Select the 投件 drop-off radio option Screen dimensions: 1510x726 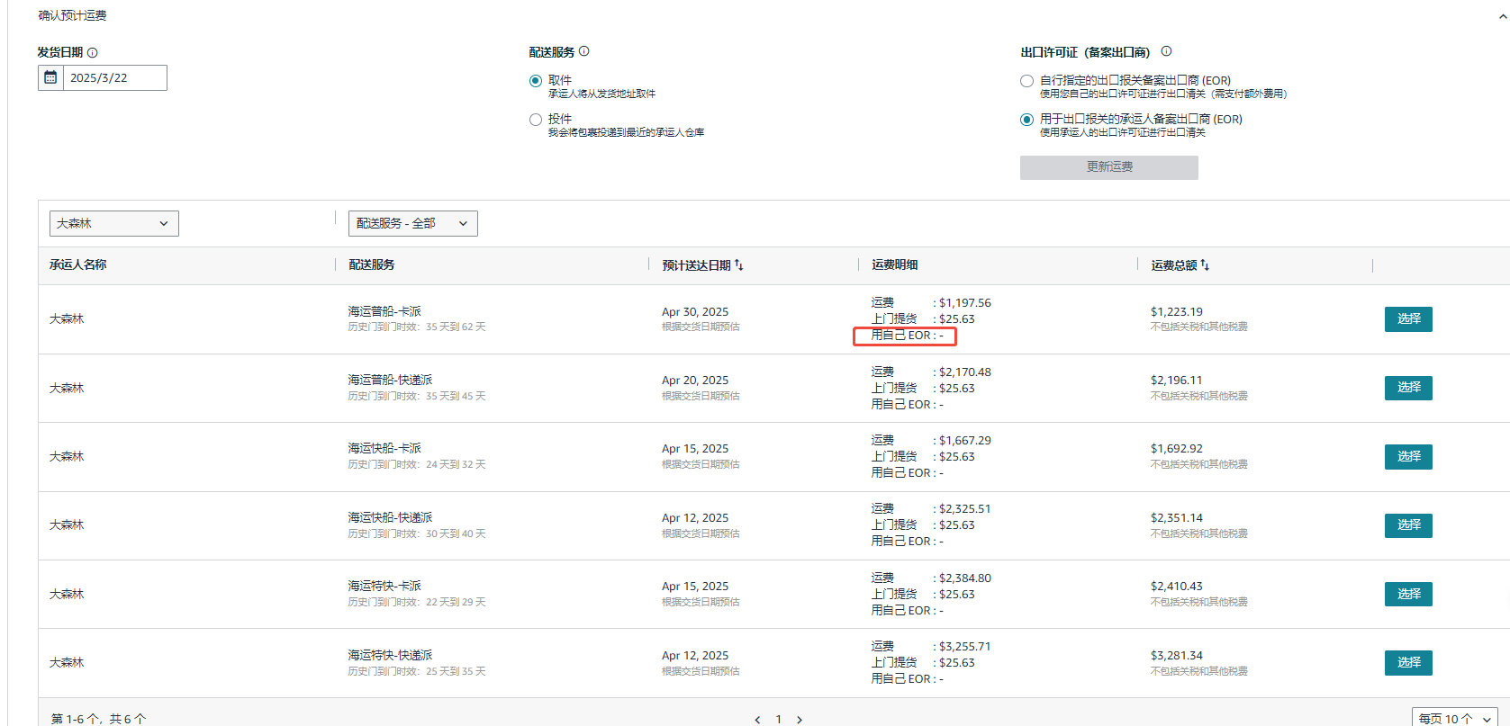tap(536, 120)
